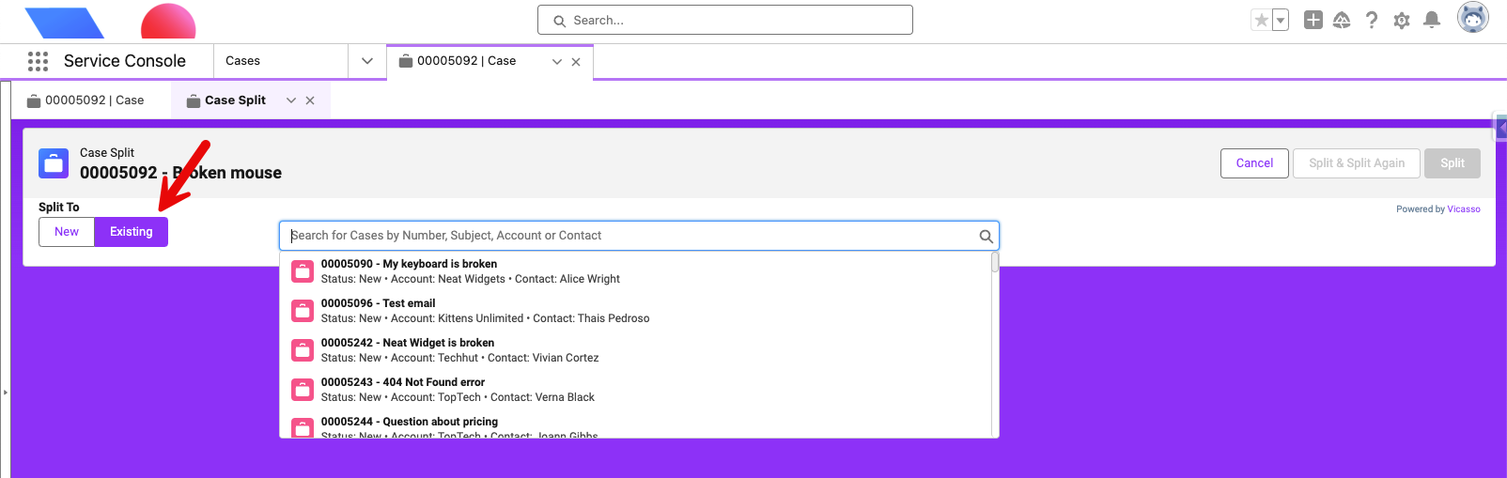This screenshot has height=478, width=1507.
Task: Click the case icon beside 00005242
Action: coord(303,350)
